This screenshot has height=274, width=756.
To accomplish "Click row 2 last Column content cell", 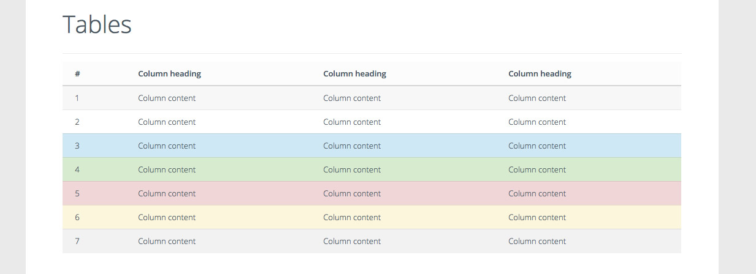I will 537,122.
